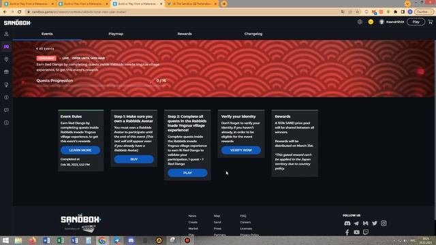Open the Create footer link
The width and height of the screenshot is (436, 245).
pyautogui.click(x=193, y=223)
